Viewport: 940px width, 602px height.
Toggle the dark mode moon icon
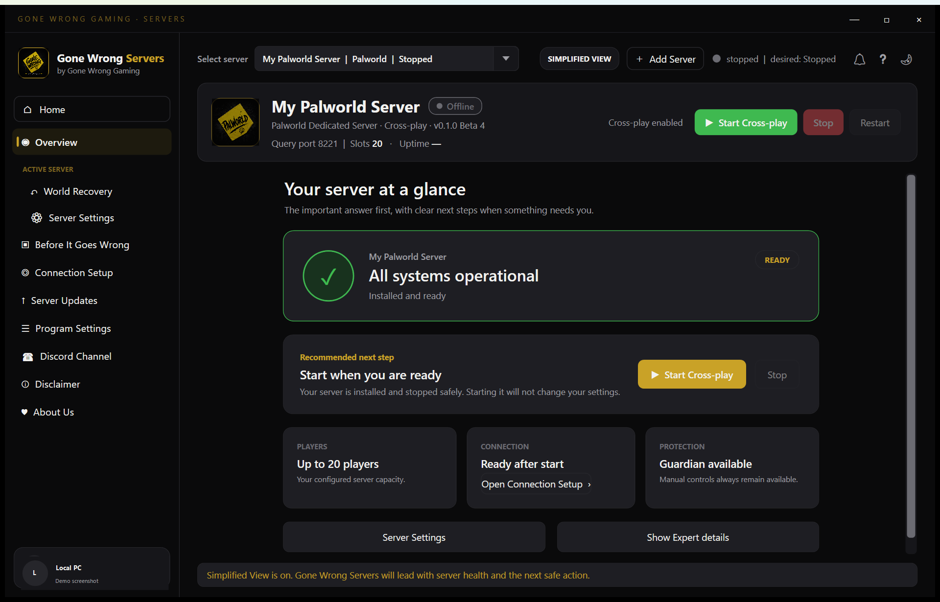906,59
